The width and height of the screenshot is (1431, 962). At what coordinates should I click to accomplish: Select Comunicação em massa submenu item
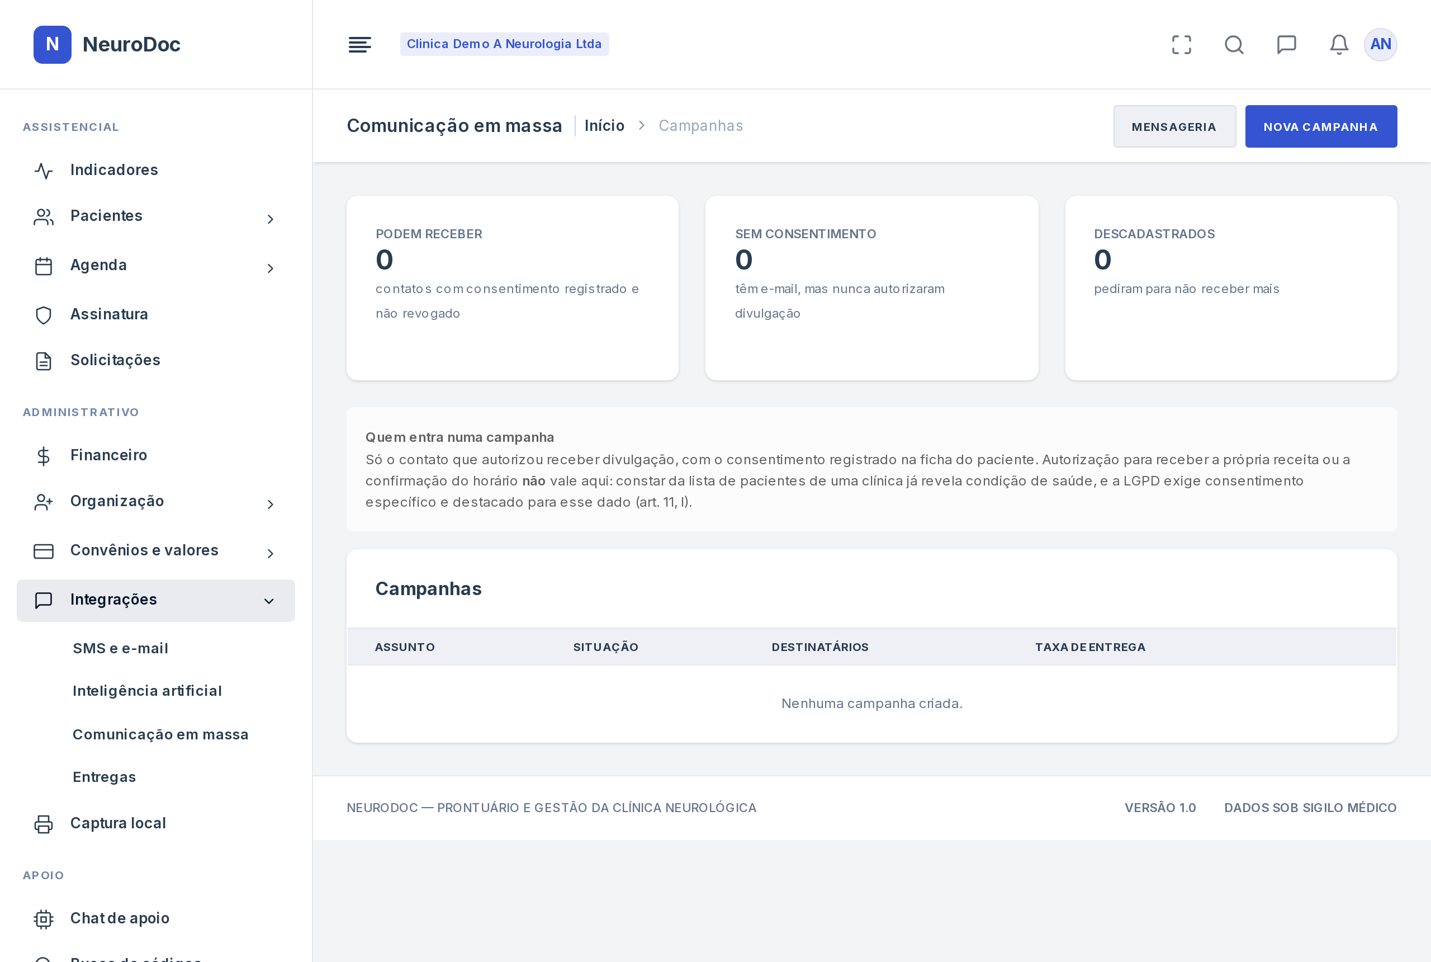[x=160, y=734]
